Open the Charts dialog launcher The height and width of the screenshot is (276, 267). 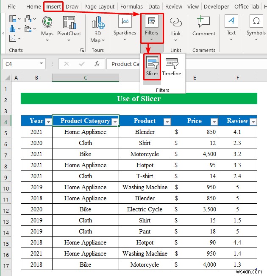coord(82,50)
